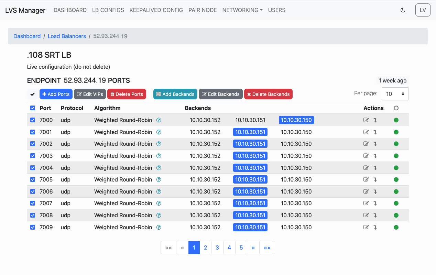Screen dimensions: 436x275
Task: Open KEEPALIVED CONFIG navigation item
Action: point(156,10)
